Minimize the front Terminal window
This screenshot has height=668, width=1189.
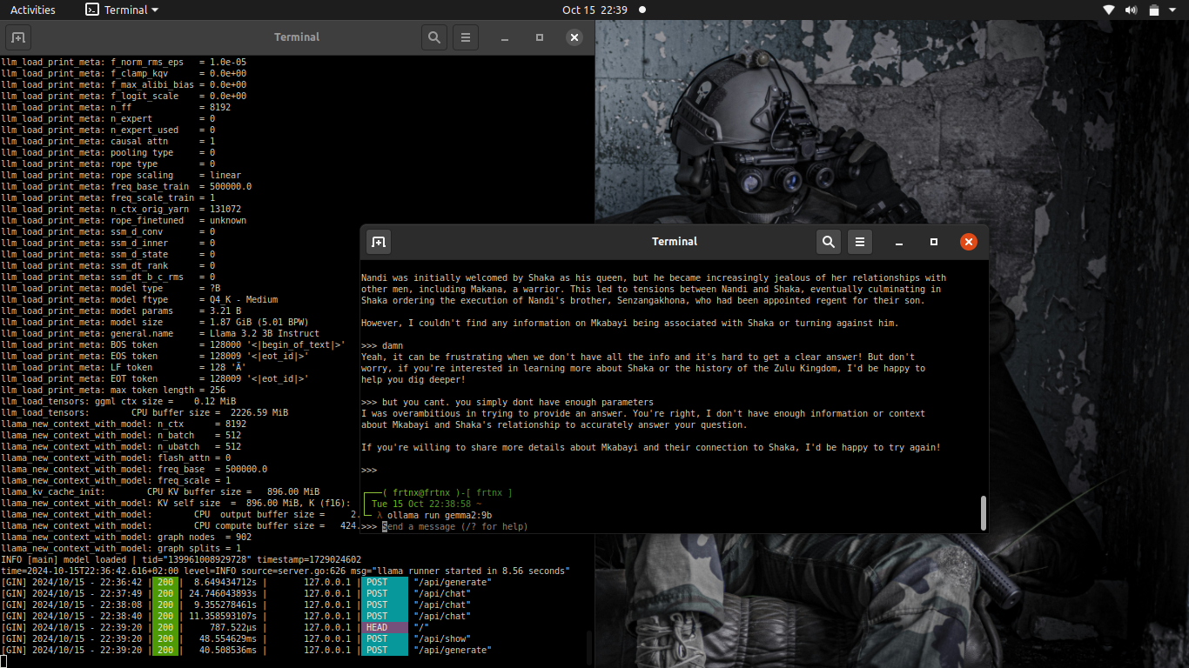899,242
